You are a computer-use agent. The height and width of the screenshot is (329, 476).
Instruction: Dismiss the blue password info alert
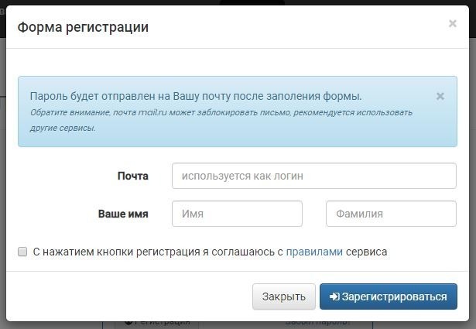(x=440, y=97)
